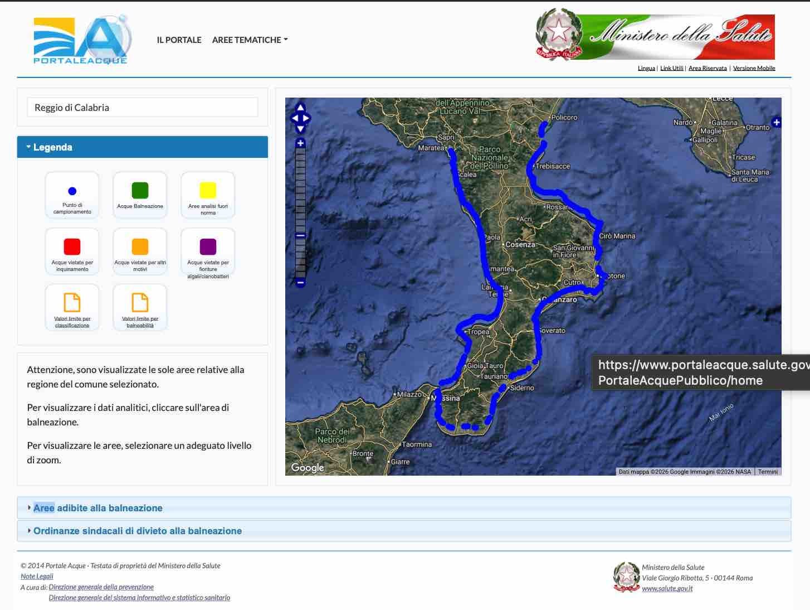Viewport: 810px width, 610px height.
Task: Click the Maratea map label
Action: (431, 148)
